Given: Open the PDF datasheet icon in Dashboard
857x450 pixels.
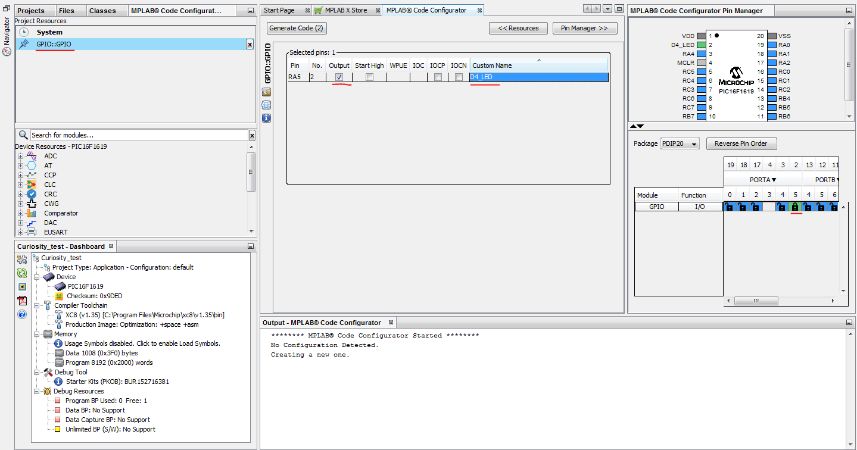Looking at the screenshot, I should 22,301.
